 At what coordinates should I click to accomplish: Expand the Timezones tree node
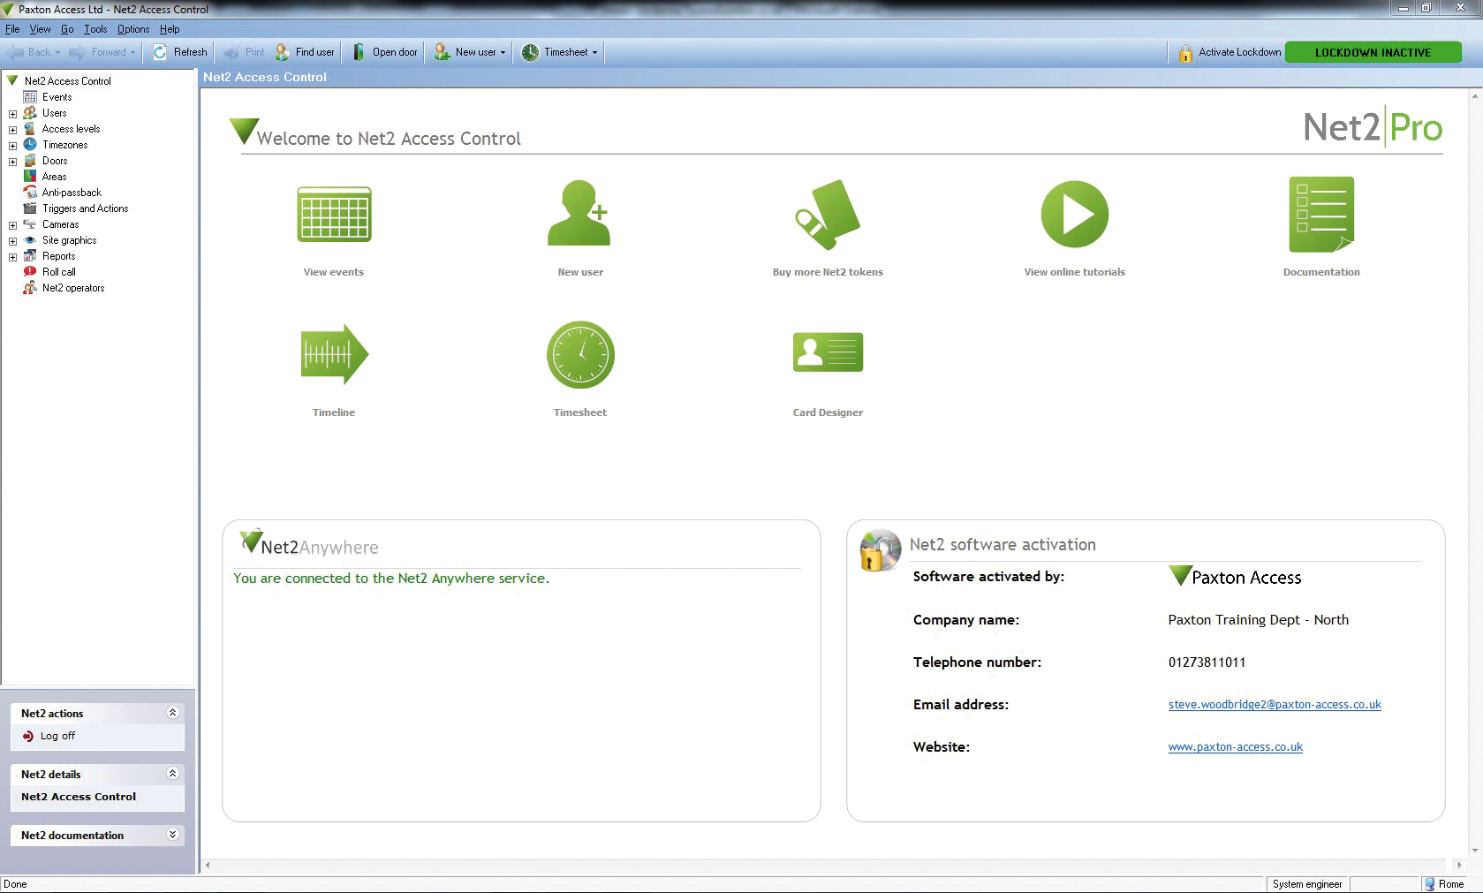(12, 146)
